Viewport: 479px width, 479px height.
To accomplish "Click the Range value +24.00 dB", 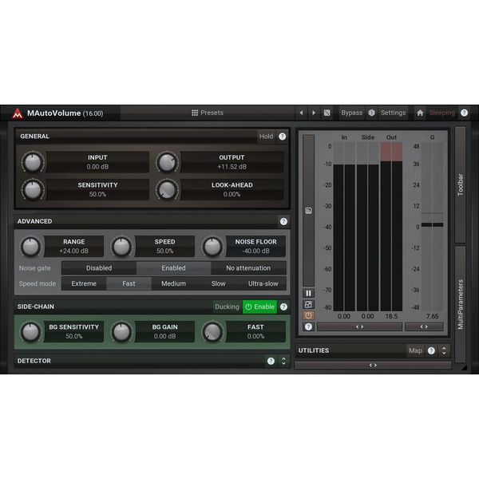I will (x=74, y=251).
